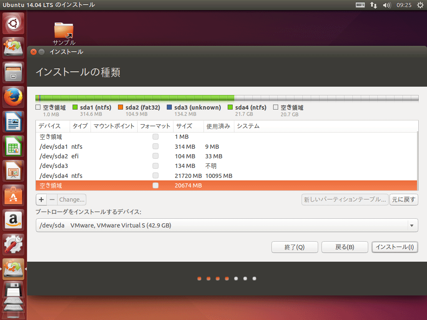The height and width of the screenshot is (320, 427).
Task: Click the Change... partition button
Action: click(72, 200)
